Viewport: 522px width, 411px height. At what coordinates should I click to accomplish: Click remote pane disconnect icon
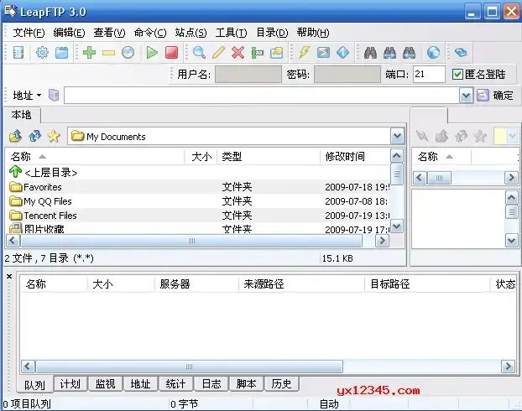422,136
